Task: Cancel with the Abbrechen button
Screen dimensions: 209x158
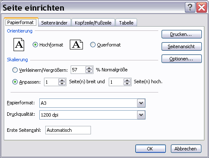Action: (x=186, y=149)
